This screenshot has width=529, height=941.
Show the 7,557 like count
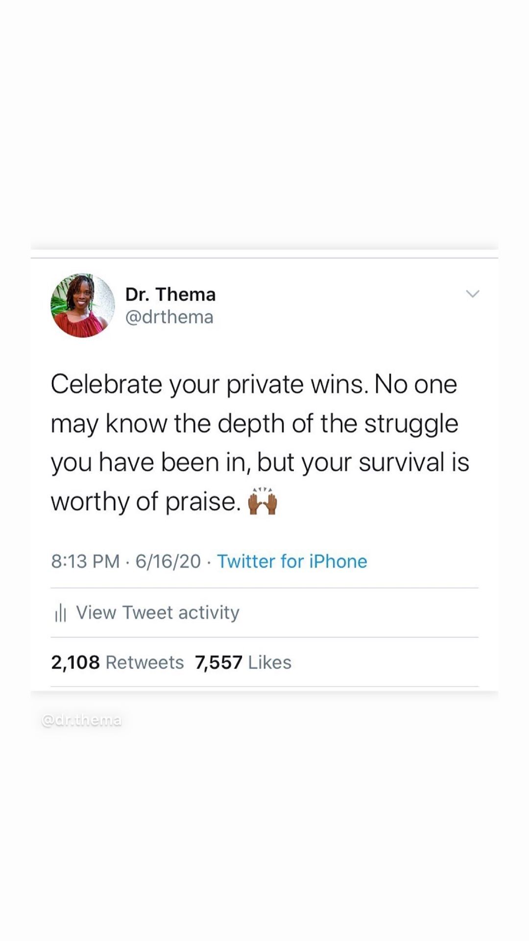(218, 662)
